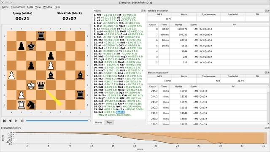
Task: Open the Game menu
Action: point(5,7)
